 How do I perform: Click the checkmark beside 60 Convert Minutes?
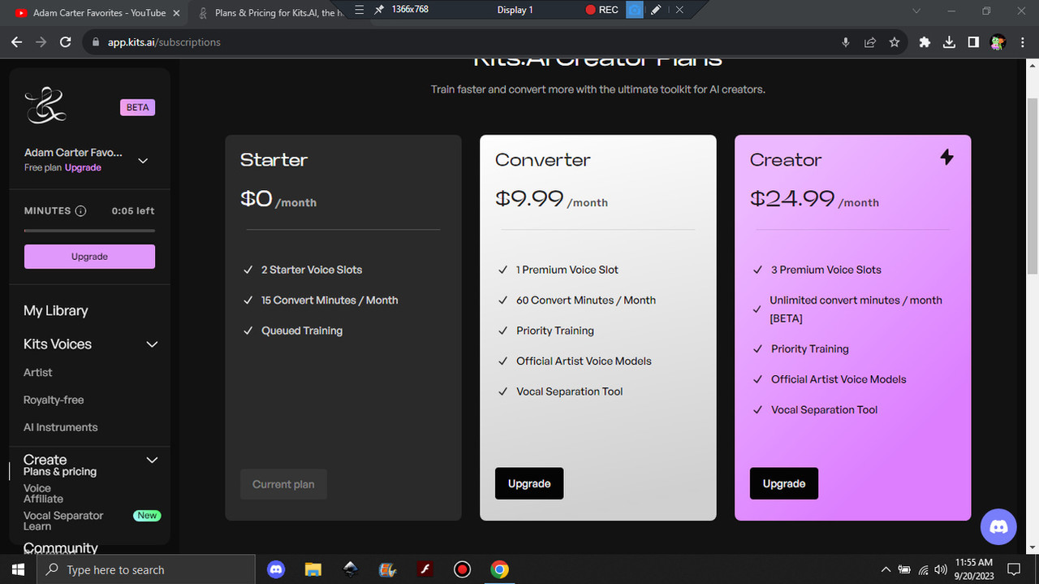[503, 301]
